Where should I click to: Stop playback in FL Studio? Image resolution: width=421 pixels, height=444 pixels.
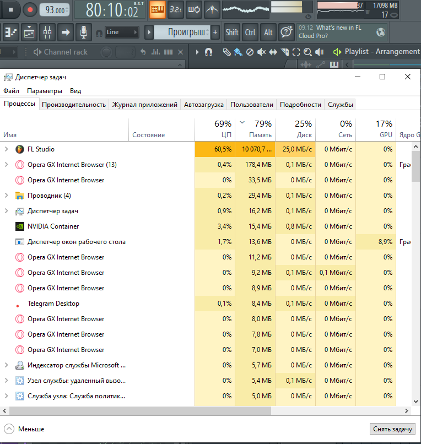coord(11,9)
